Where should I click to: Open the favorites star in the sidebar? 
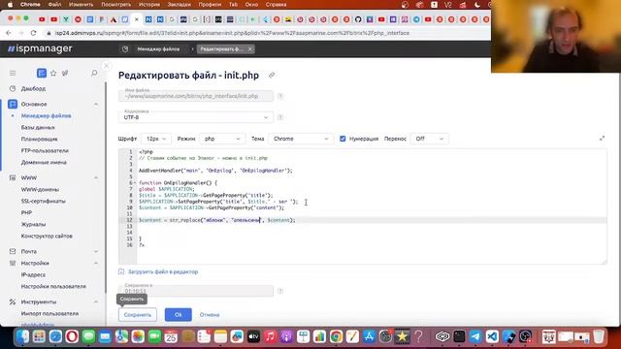coord(53,73)
